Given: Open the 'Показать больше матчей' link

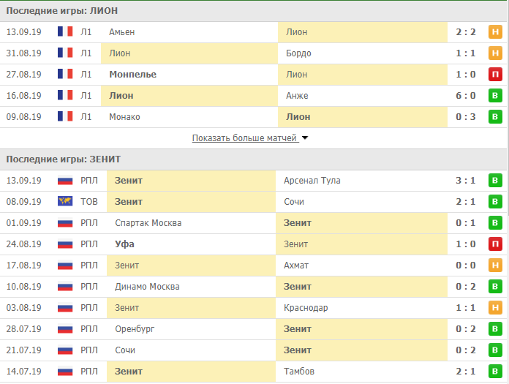Looking at the screenshot, I should pos(245,138).
